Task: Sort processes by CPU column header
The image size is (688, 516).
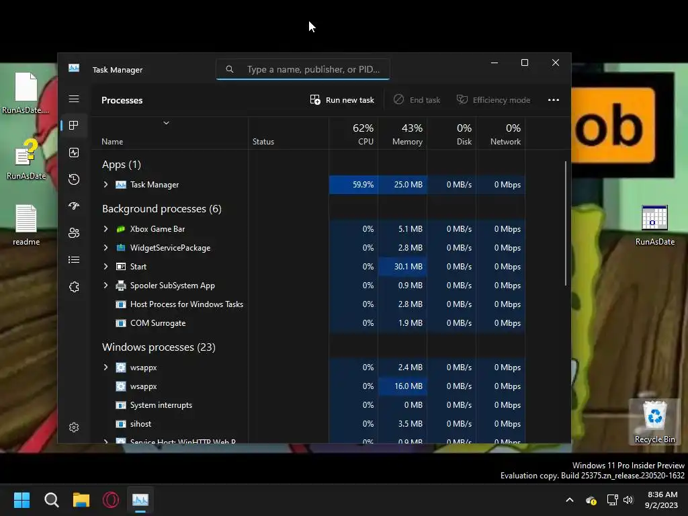Action: (353, 134)
